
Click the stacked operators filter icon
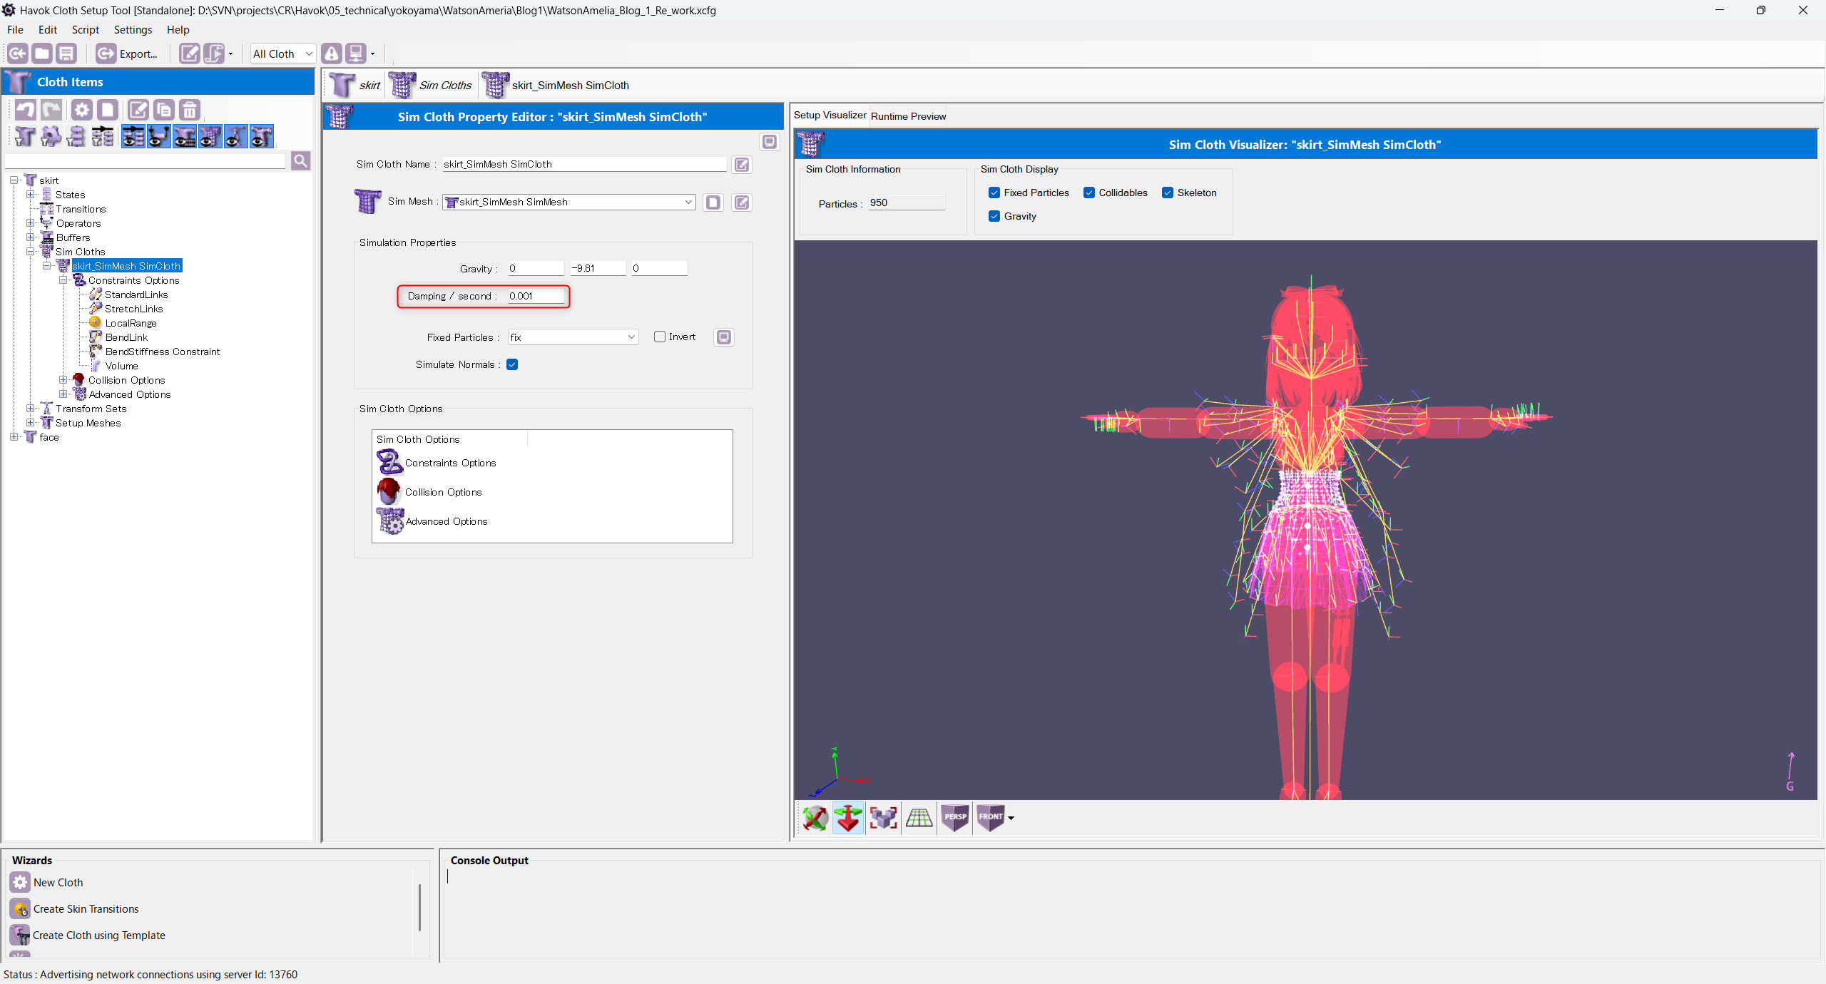point(76,136)
